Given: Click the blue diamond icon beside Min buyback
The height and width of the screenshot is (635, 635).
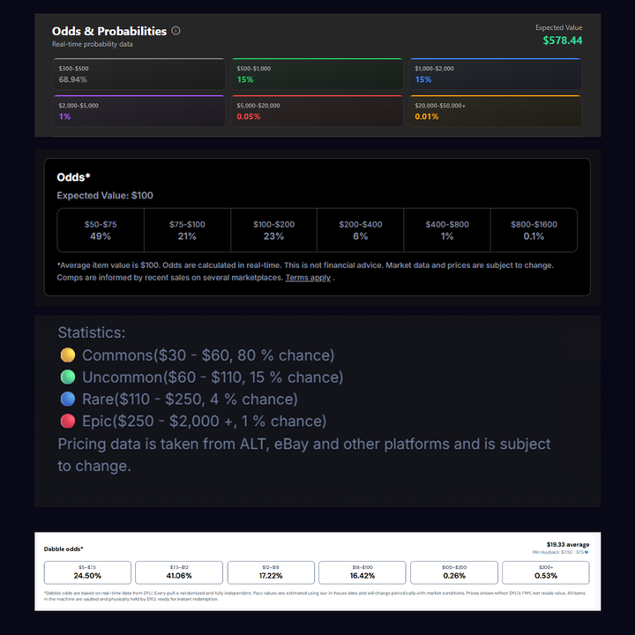Looking at the screenshot, I should pyautogui.click(x=586, y=552).
